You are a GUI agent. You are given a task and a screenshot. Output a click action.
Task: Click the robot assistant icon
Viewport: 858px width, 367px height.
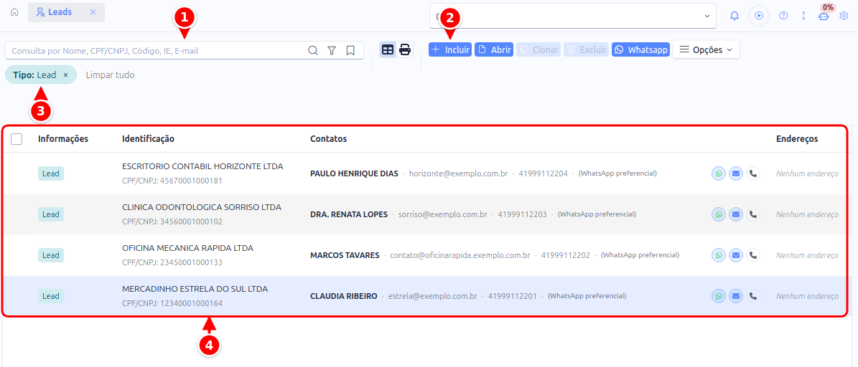point(824,16)
